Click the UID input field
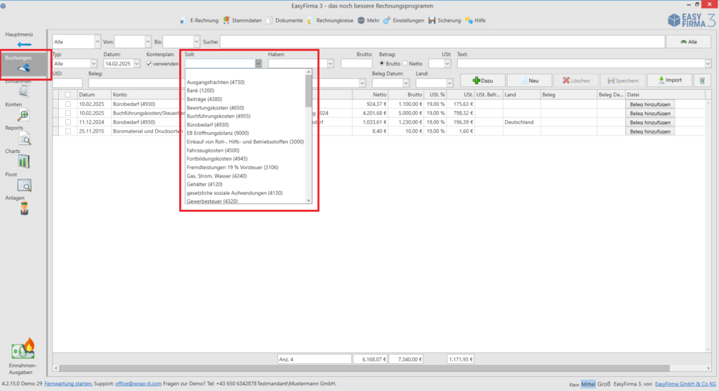Viewport: 719px width, 391px height. [67, 83]
